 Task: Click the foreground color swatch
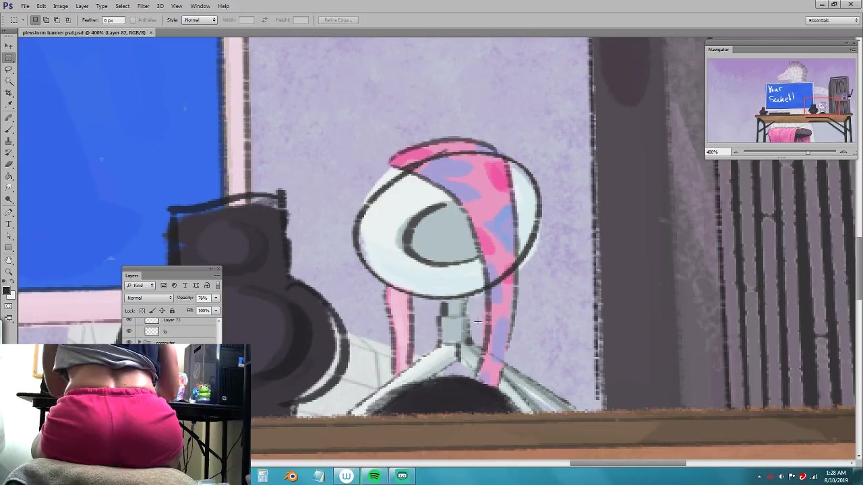6,291
